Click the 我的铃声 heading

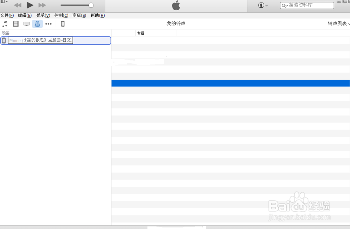[x=176, y=23]
